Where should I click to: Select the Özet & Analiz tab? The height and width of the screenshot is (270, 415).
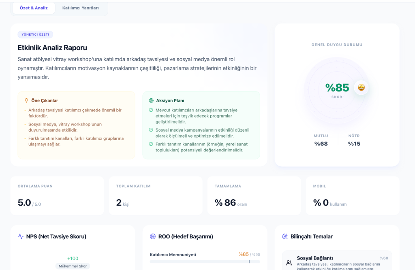(x=33, y=8)
